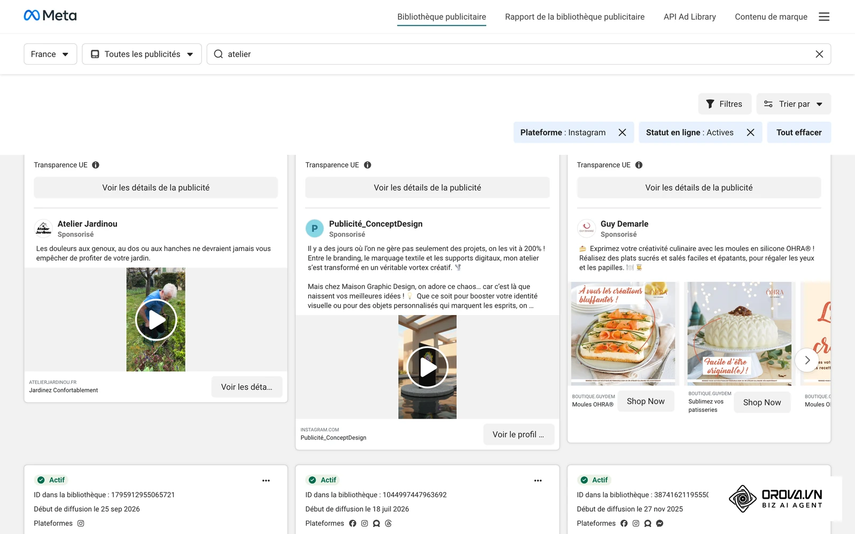Screen dimensions: 855x534
Task: Open the France country dropdown
Action: click(x=50, y=54)
